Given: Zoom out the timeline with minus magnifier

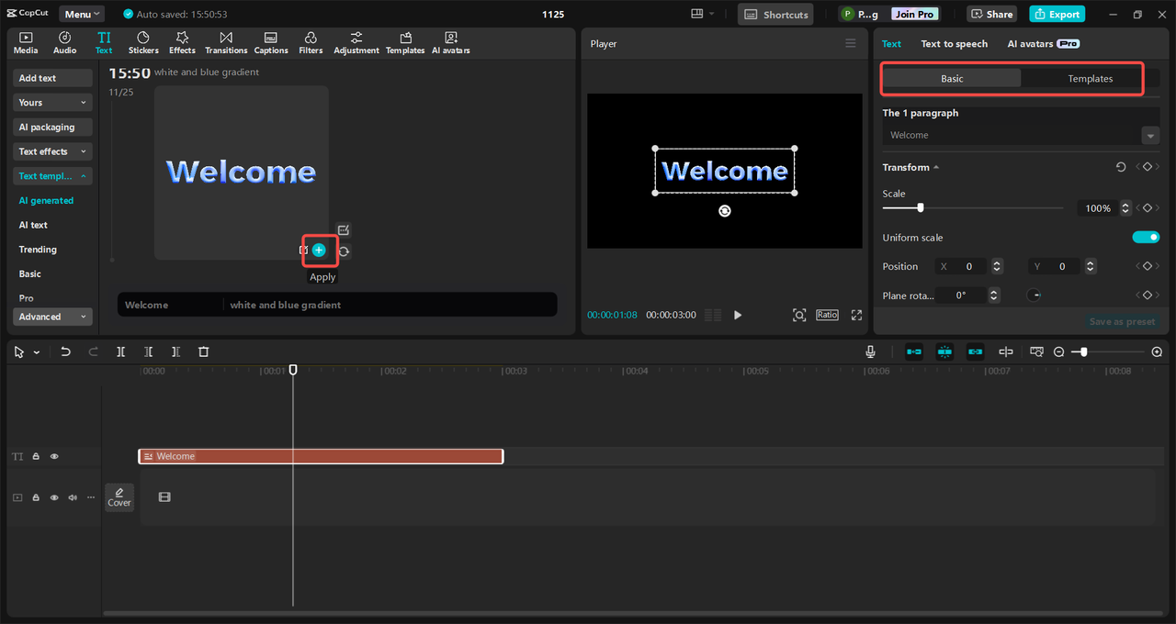Looking at the screenshot, I should coord(1058,351).
